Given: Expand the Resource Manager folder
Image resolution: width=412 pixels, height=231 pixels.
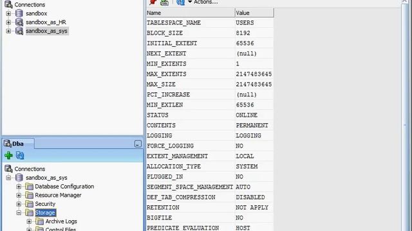Looking at the screenshot, I should click(19, 195).
